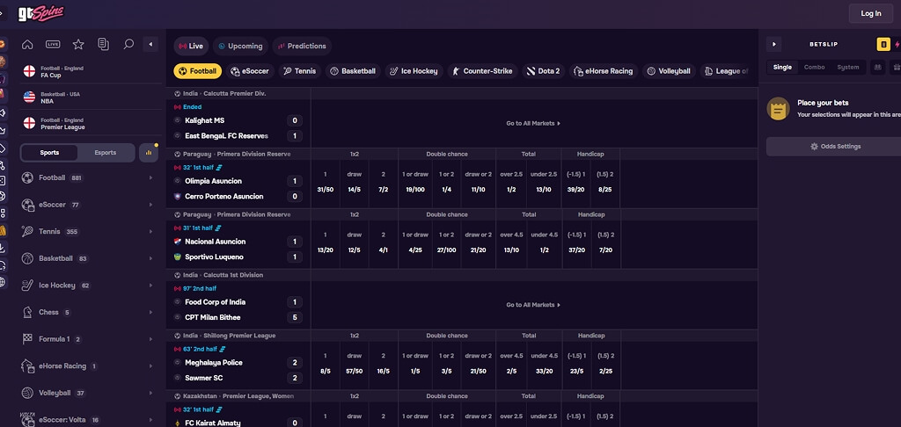Screen dimensions: 901x427
Task: Open live stats icon for Olimpia match
Action: tap(219, 168)
